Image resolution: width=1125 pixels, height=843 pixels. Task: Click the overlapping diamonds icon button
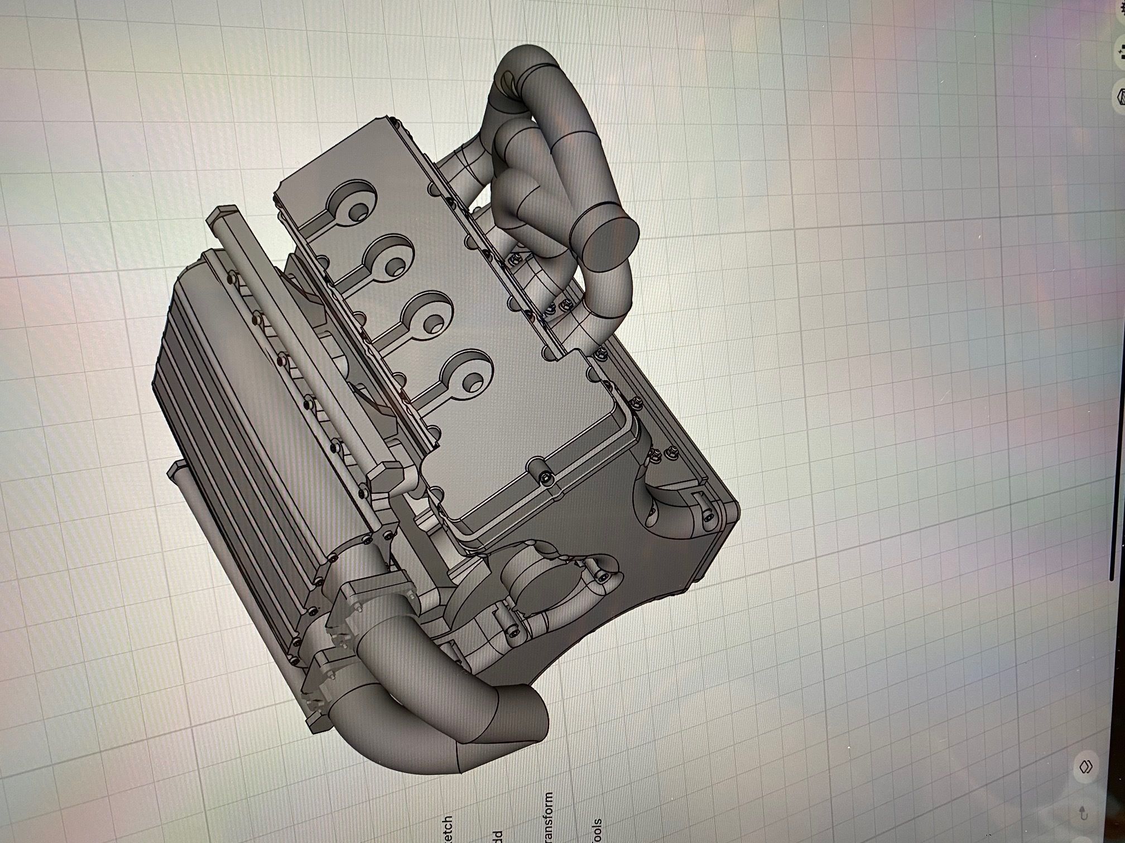point(1087,767)
